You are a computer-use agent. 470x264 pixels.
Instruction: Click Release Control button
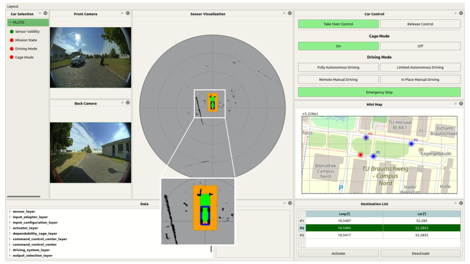(x=420, y=24)
